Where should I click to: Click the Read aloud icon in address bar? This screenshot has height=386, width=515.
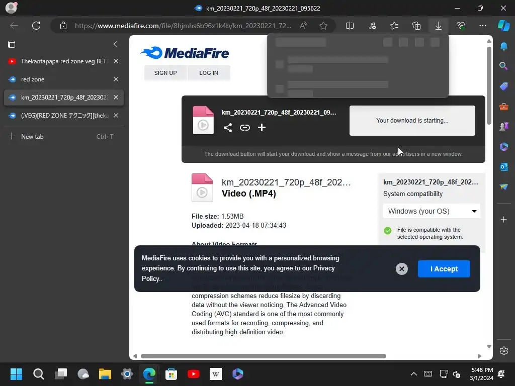(x=303, y=26)
